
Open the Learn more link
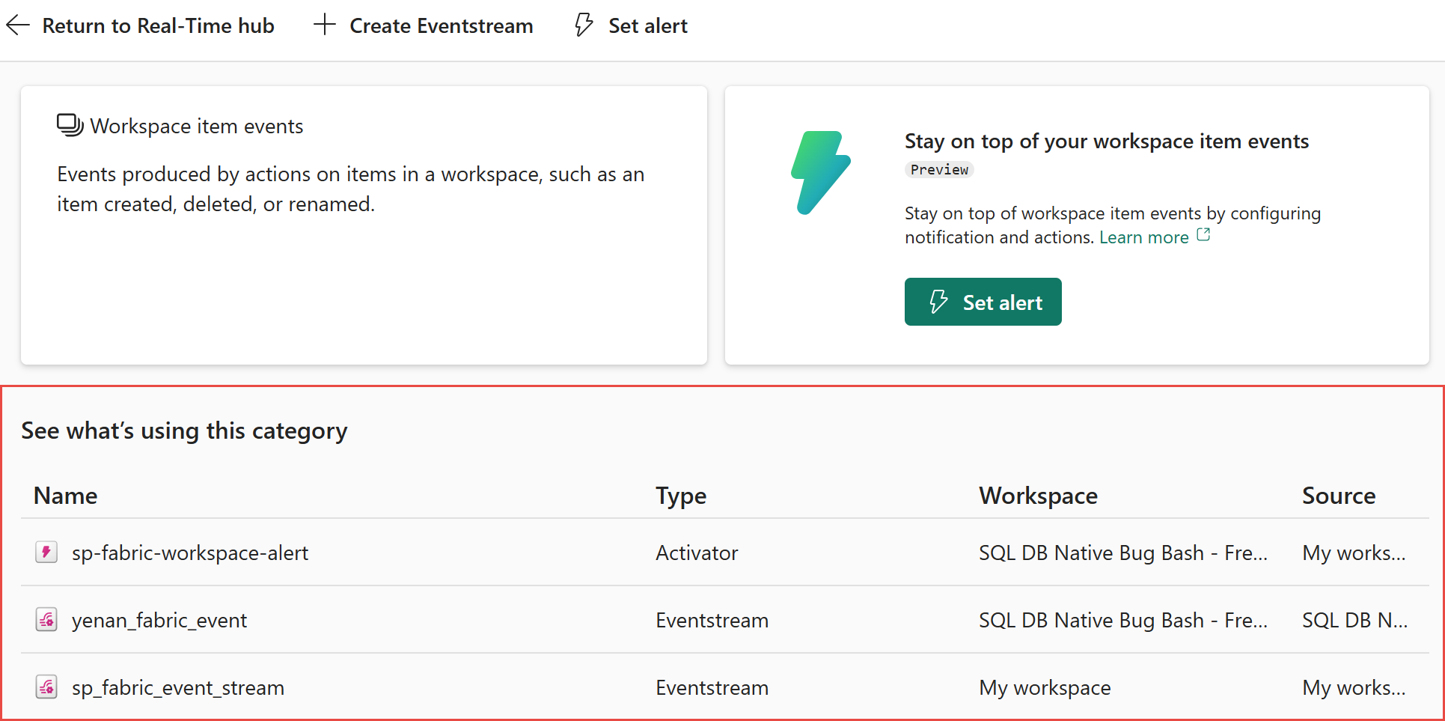(x=1143, y=237)
